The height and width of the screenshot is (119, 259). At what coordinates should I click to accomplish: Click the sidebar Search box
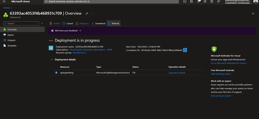click(x=21, y=23)
